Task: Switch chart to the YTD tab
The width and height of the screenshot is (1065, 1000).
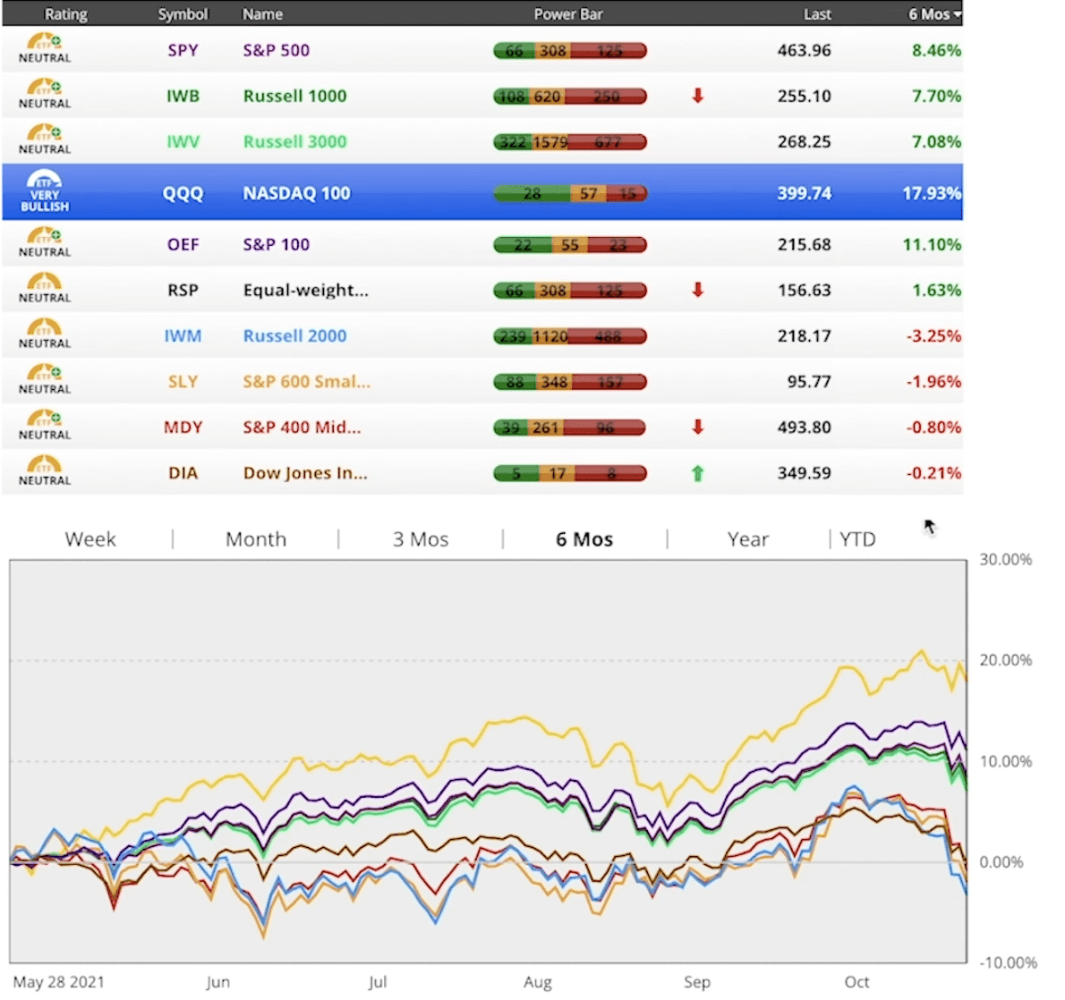Action: click(857, 539)
